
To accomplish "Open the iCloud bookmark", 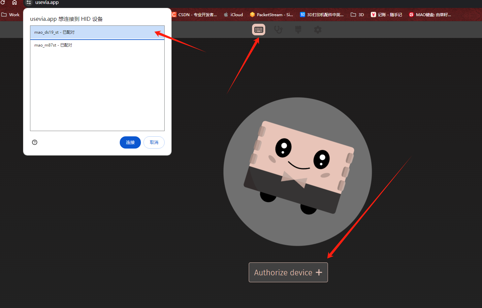I will pyautogui.click(x=233, y=15).
